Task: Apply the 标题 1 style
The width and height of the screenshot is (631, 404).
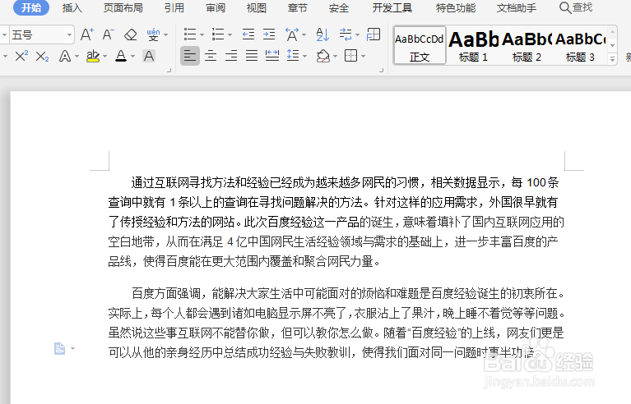Action: coord(473,46)
